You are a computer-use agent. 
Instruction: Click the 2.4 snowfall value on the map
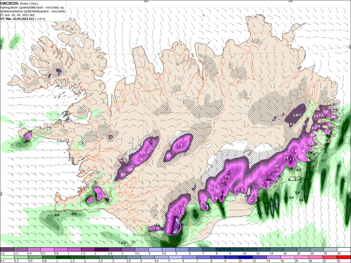click(x=222, y=194)
